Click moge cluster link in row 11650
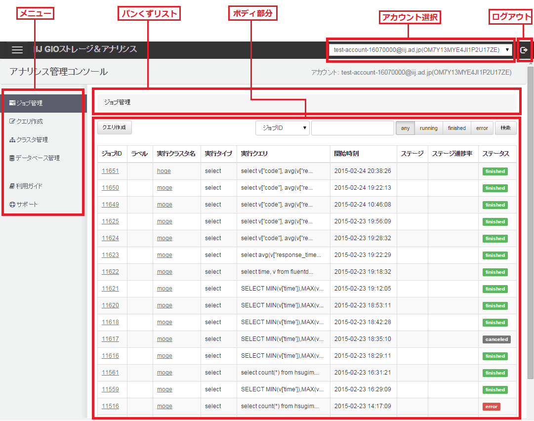 click(164, 188)
